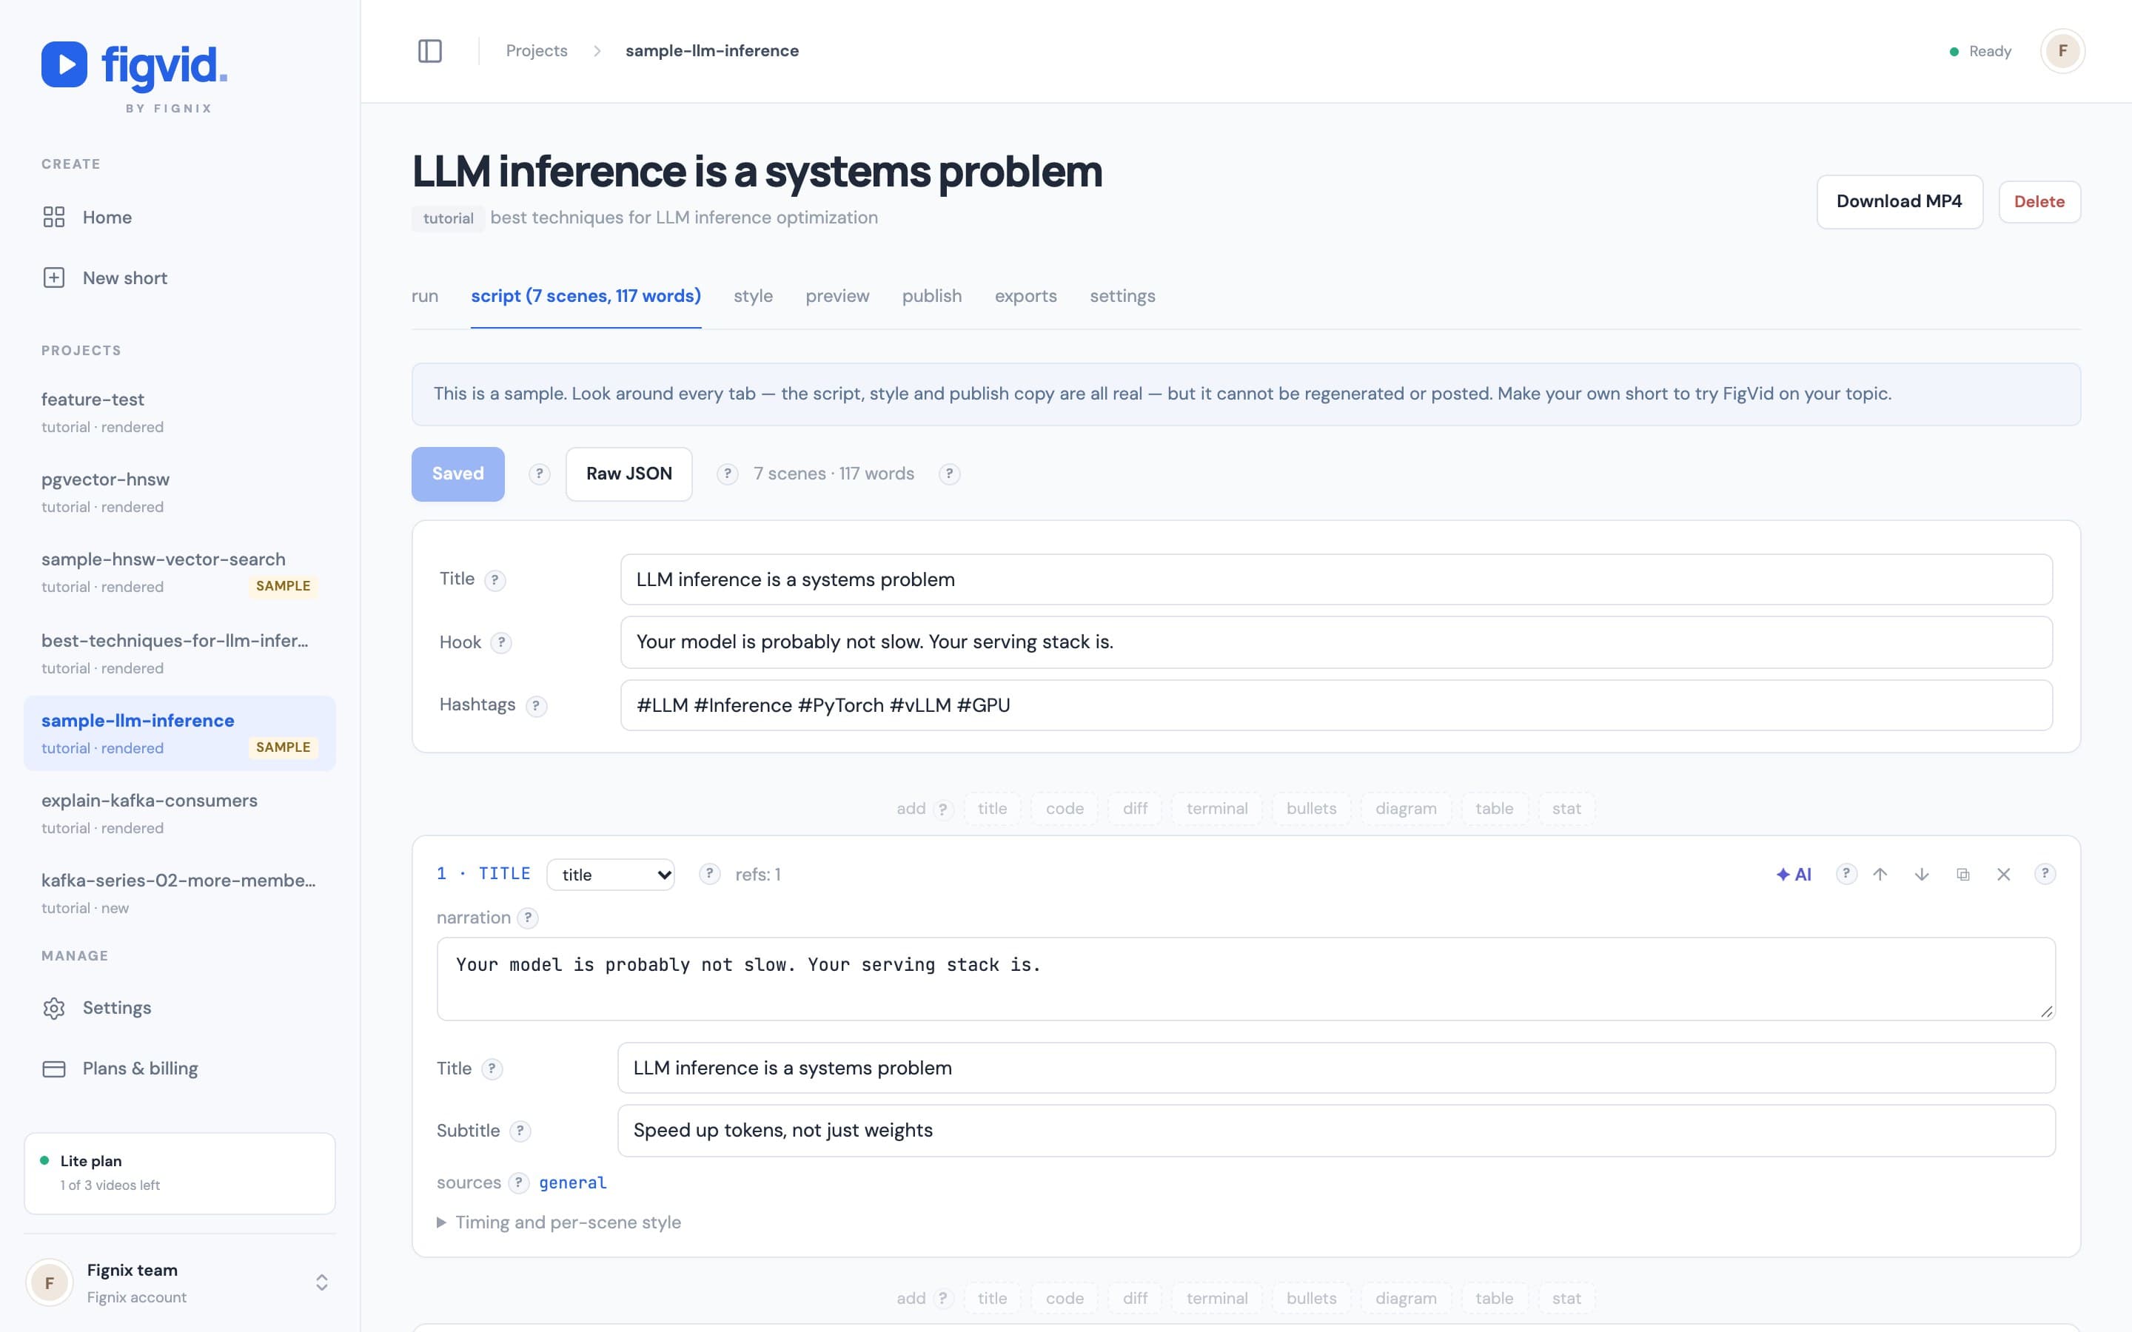The width and height of the screenshot is (2132, 1332).
Task: Expand Timing and per-scene style
Action: [x=559, y=1222]
